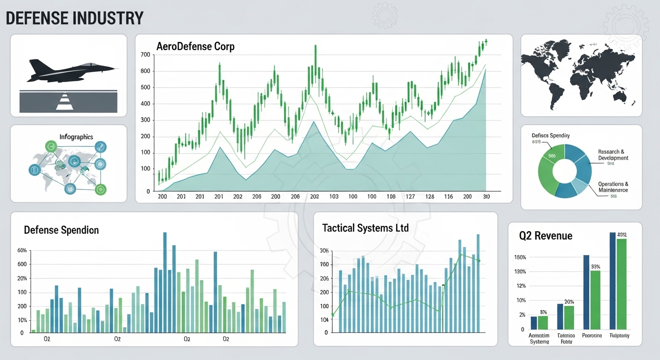Click the 160% y-axis label in Q2 Revenue
This screenshot has height=360, width=660.
pos(520,257)
